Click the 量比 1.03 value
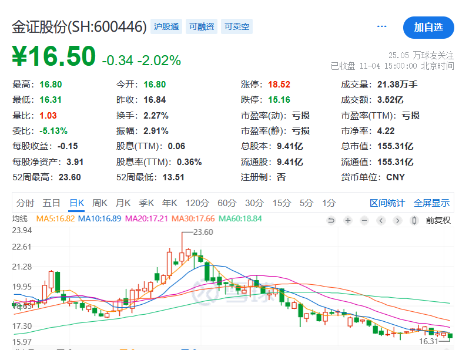 pyautogui.click(x=48, y=116)
